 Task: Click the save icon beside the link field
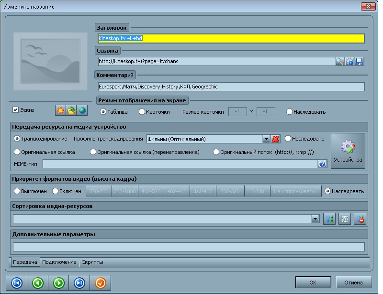pos(359,61)
